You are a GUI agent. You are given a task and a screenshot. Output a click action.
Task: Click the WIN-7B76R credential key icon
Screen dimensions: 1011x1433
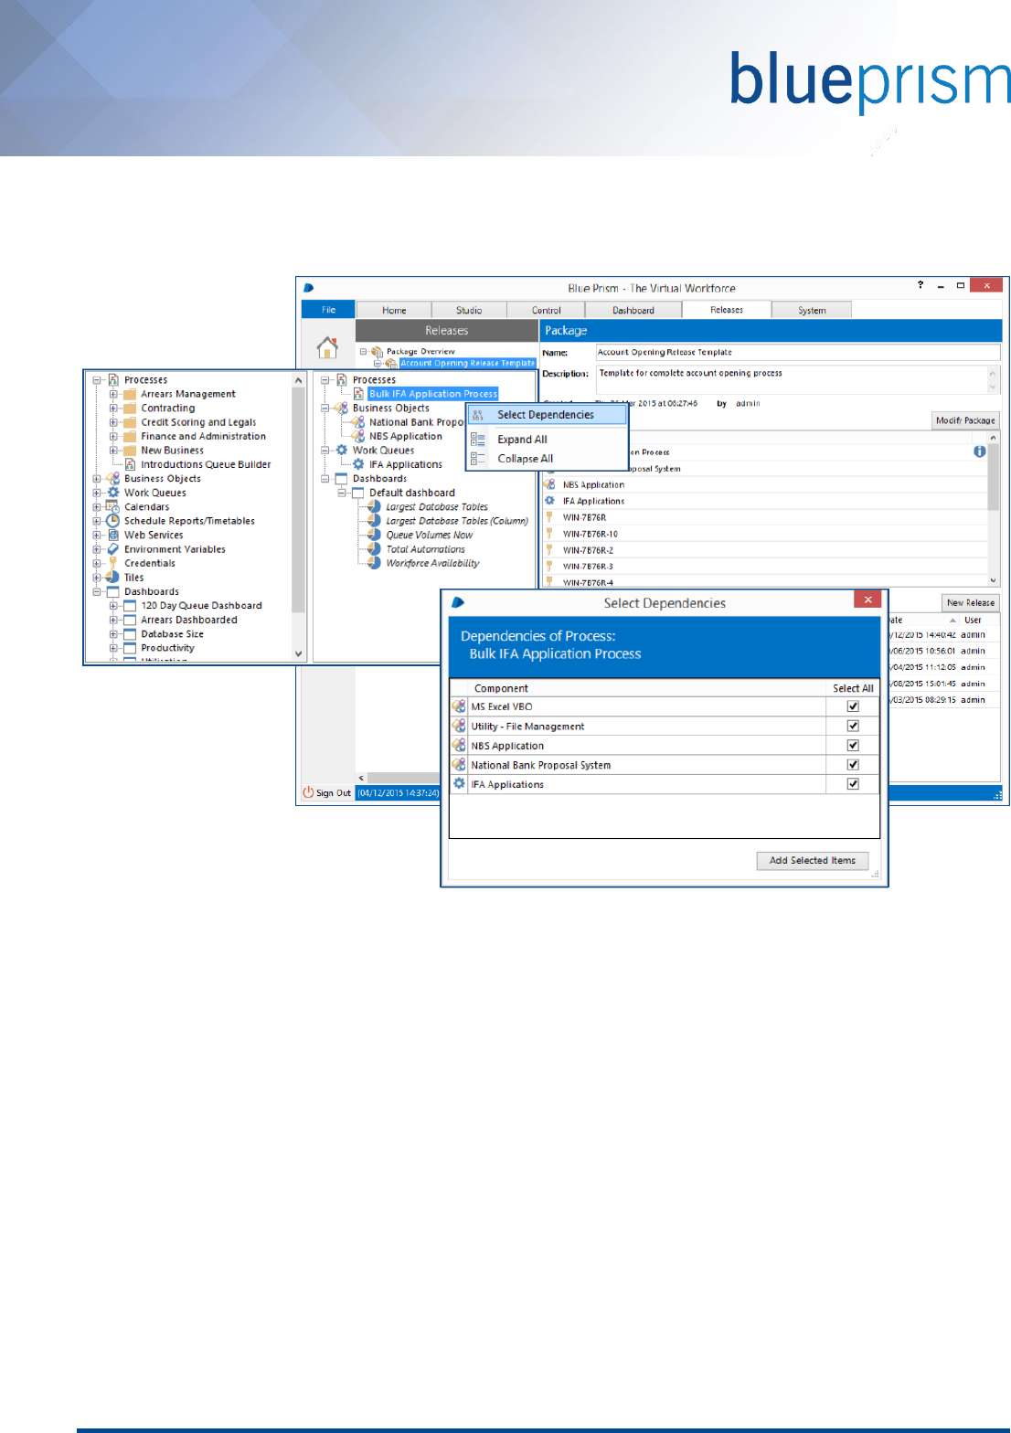tap(549, 517)
